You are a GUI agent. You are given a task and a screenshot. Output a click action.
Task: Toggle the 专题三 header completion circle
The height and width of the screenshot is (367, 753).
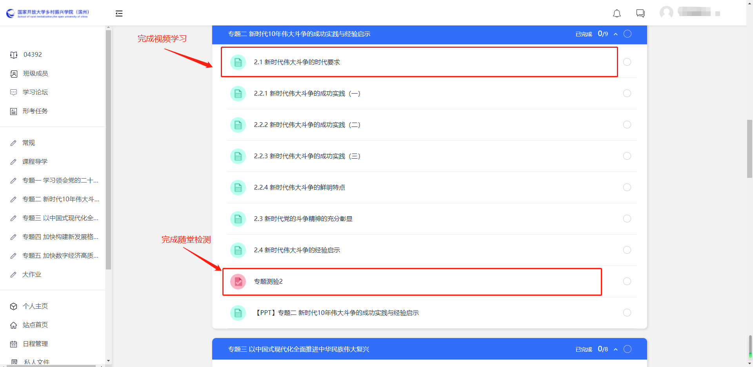627,349
